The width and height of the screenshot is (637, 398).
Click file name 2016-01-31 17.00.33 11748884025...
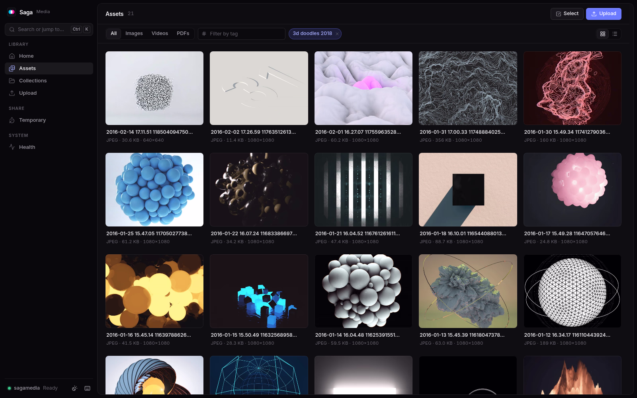[x=462, y=132]
